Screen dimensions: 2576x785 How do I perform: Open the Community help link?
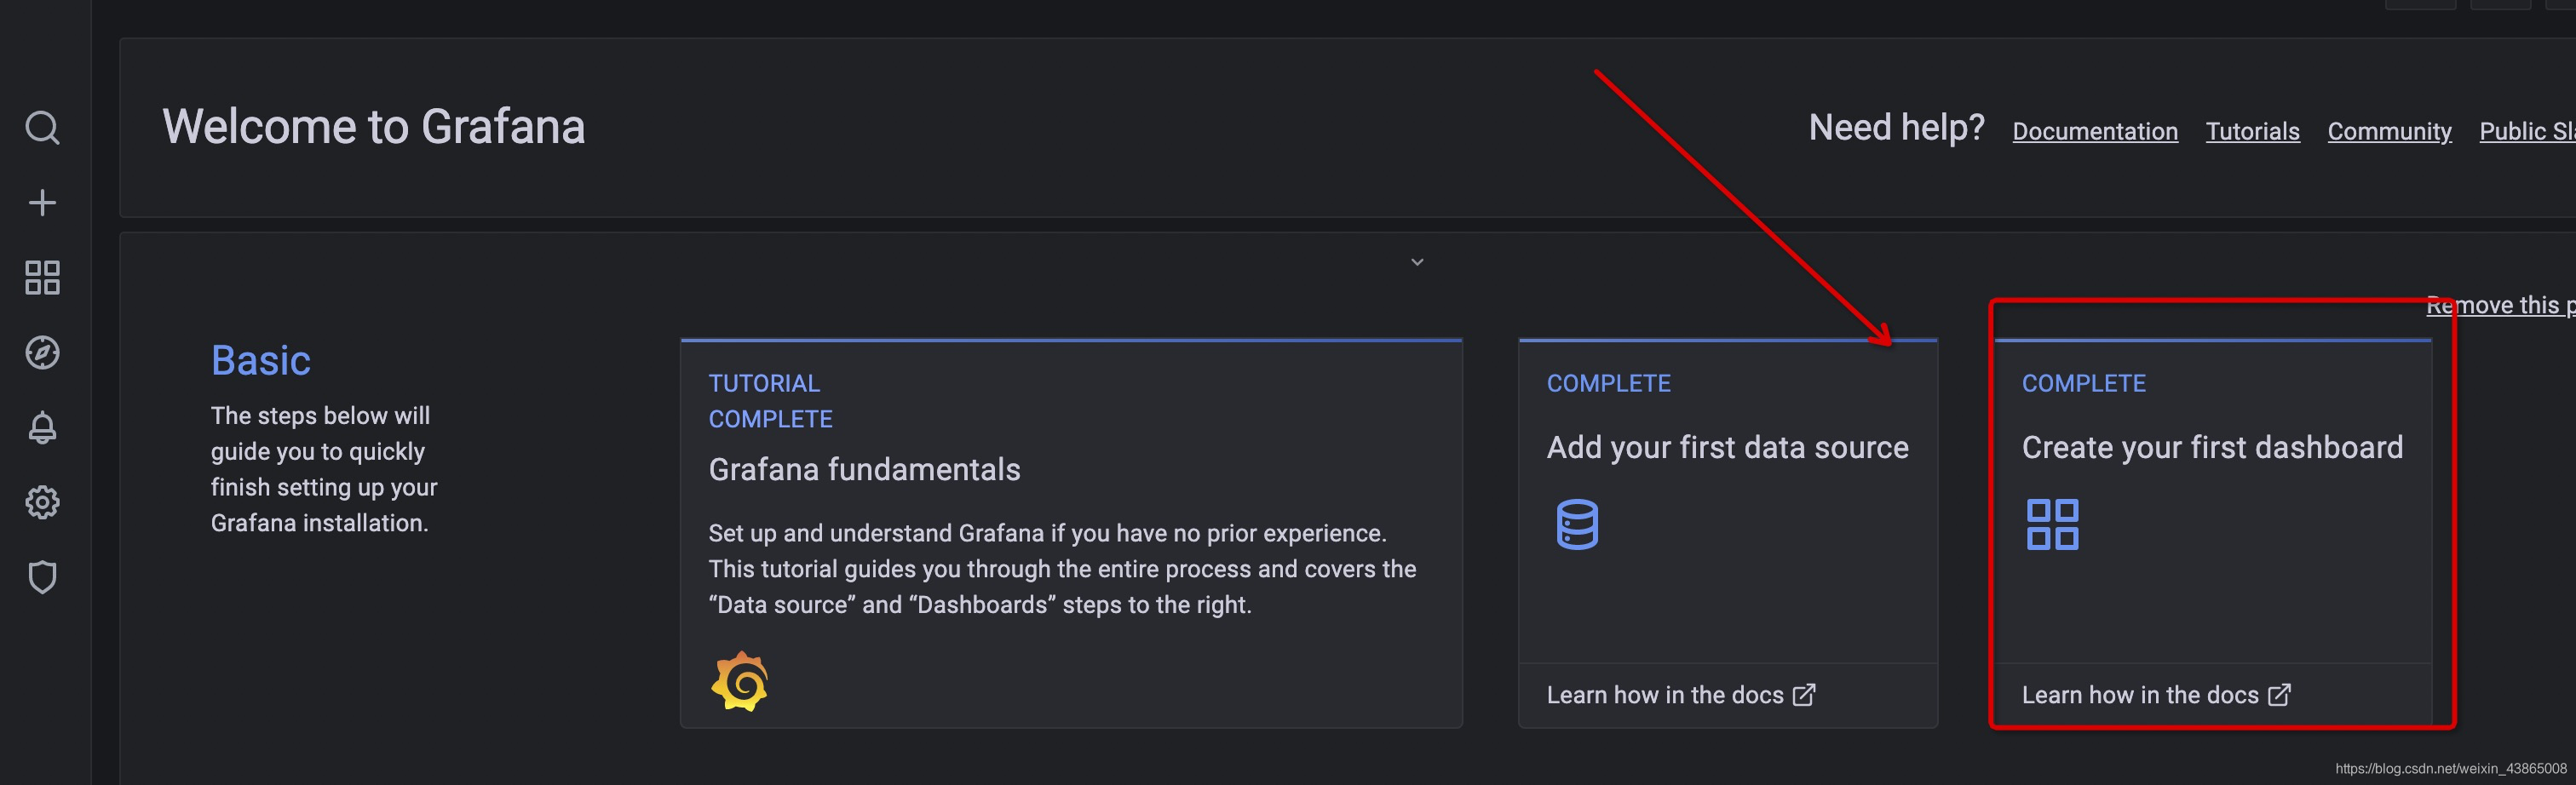pyautogui.click(x=2389, y=131)
